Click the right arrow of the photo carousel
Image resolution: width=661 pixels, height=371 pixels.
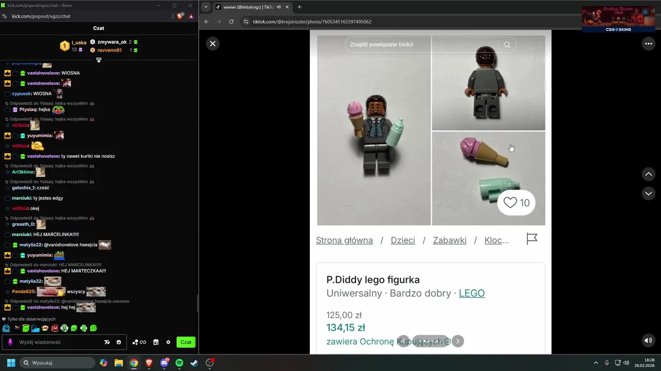coord(458,341)
